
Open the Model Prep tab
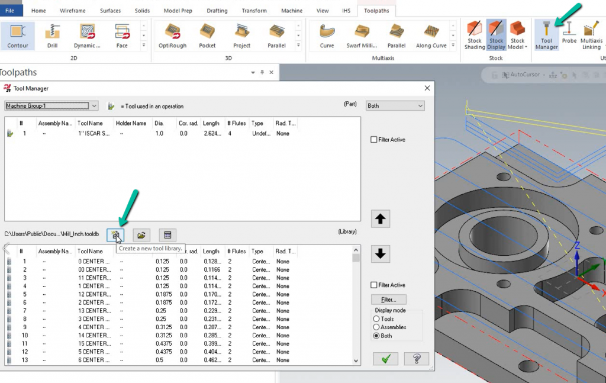point(178,11)
